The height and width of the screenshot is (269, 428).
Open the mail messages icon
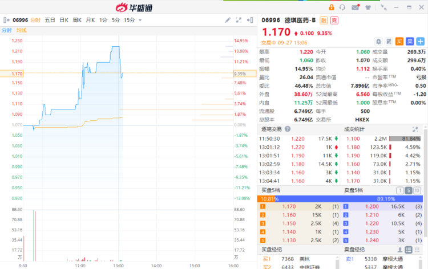356,7
